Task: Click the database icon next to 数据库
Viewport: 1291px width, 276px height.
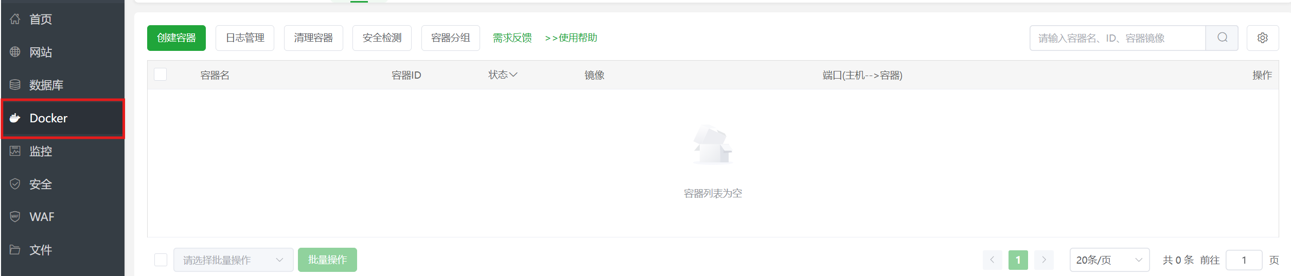Action: (15, 85)
